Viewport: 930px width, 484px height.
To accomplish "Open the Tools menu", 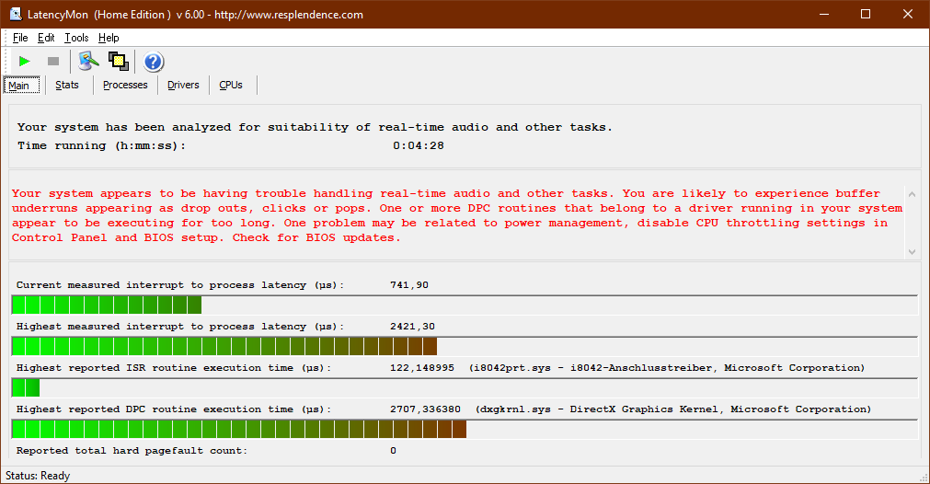I will click(76, 38).
